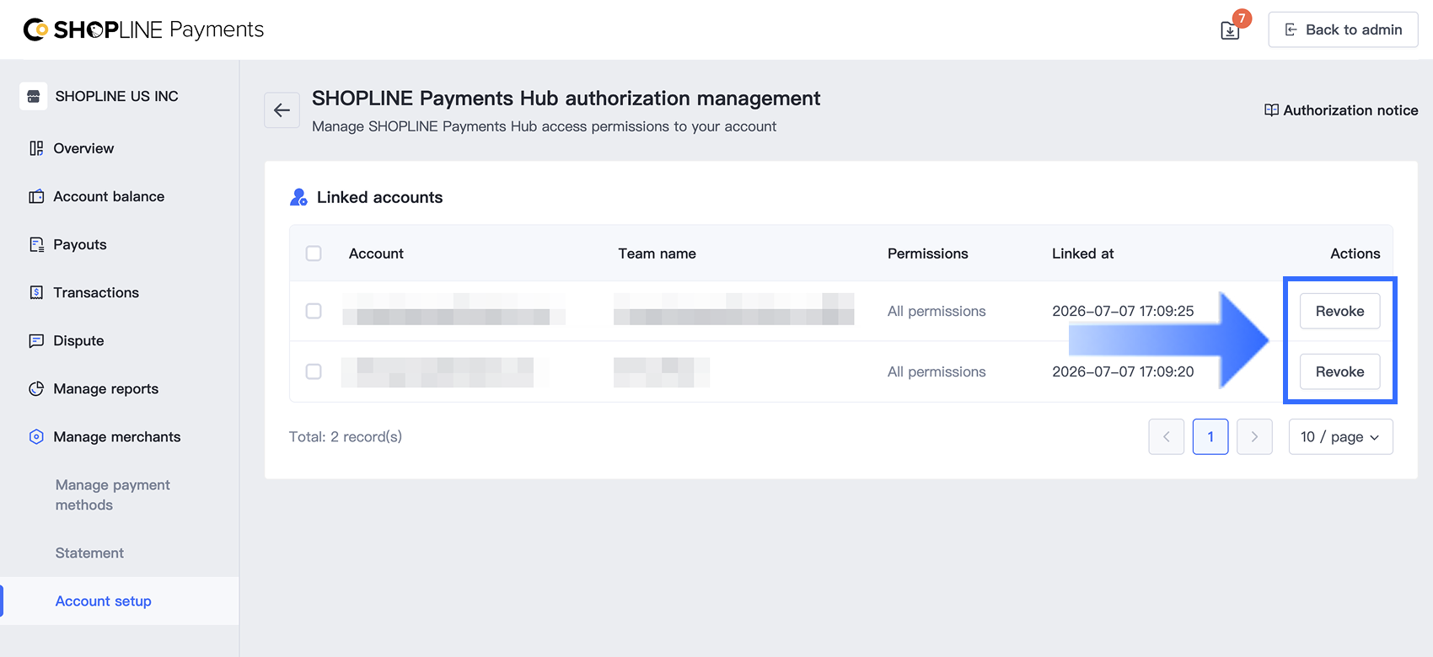Image resolution: width=1433 pixels, height=657 pixels.
Task: Click the SHOPLINE US INC merchant name
Action: click(116, 96)
